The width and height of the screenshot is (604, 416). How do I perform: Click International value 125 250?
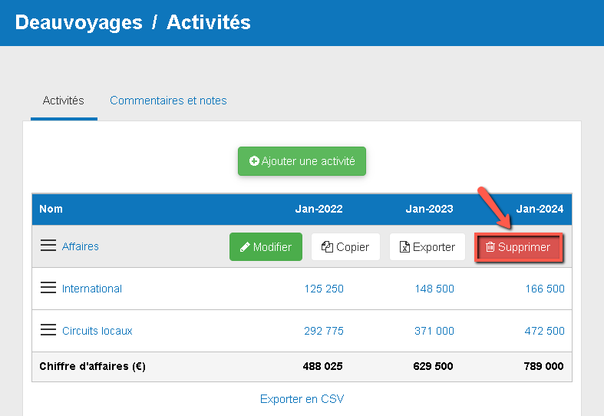click(x=324, y=289)
